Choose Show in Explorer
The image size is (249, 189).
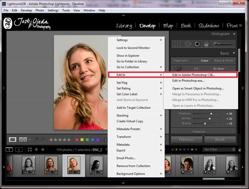(x=136, y=55)
